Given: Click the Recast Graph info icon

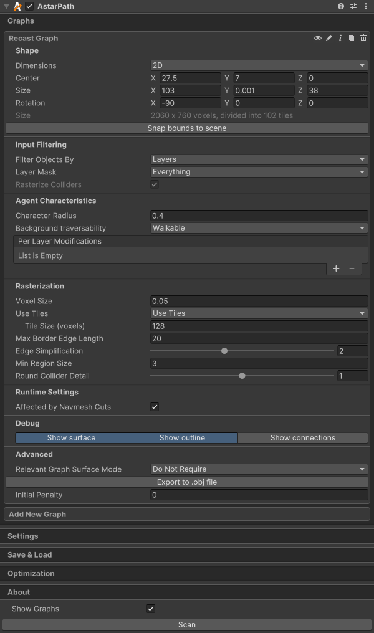Looking at the screenshot, I should 340,38.
